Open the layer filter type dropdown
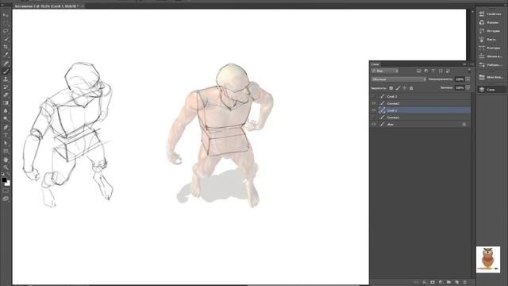The width and height of the screenshot is (508, 286). click(x=385, y=71)
